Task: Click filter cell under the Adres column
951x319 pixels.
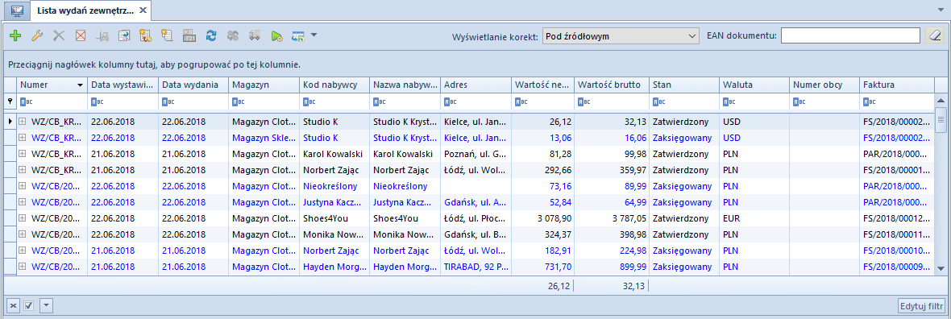Action: coord(475,101)
